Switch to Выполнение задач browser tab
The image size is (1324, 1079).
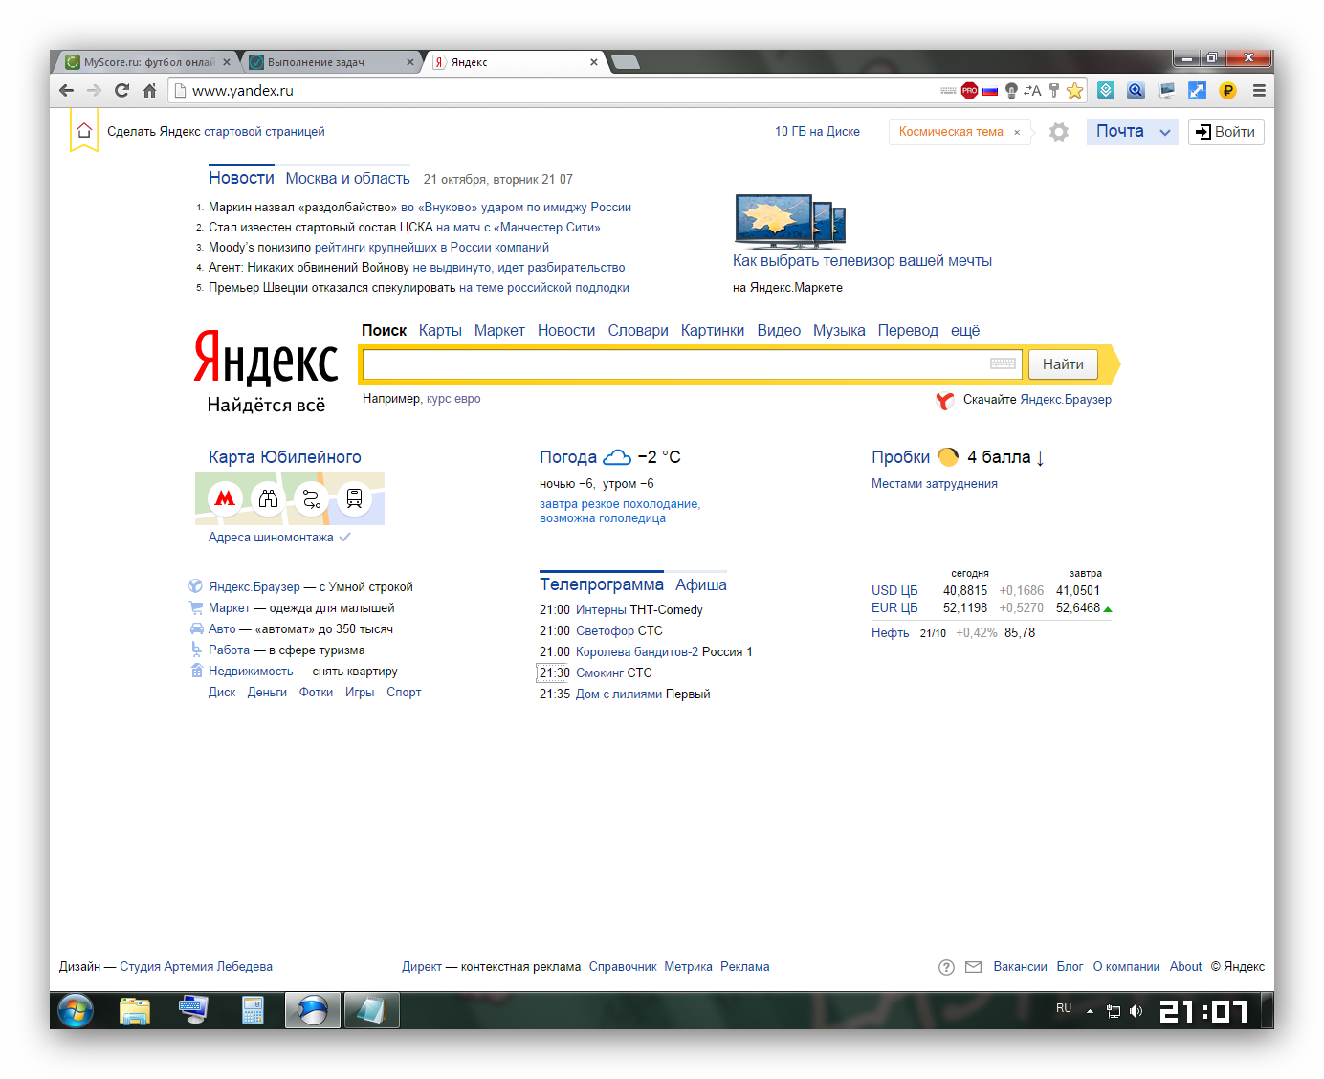[330, 62]
